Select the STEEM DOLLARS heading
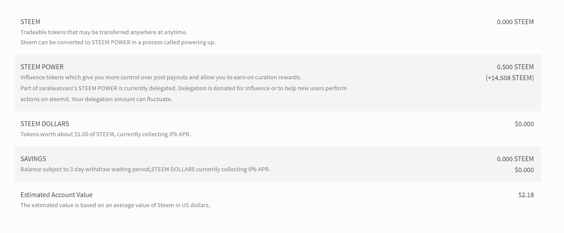This screenshot has width=564, height=233. (x=45, y=124)
